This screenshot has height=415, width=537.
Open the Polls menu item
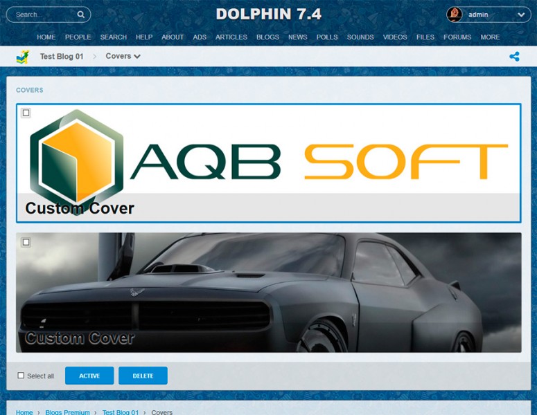point(327,37)
